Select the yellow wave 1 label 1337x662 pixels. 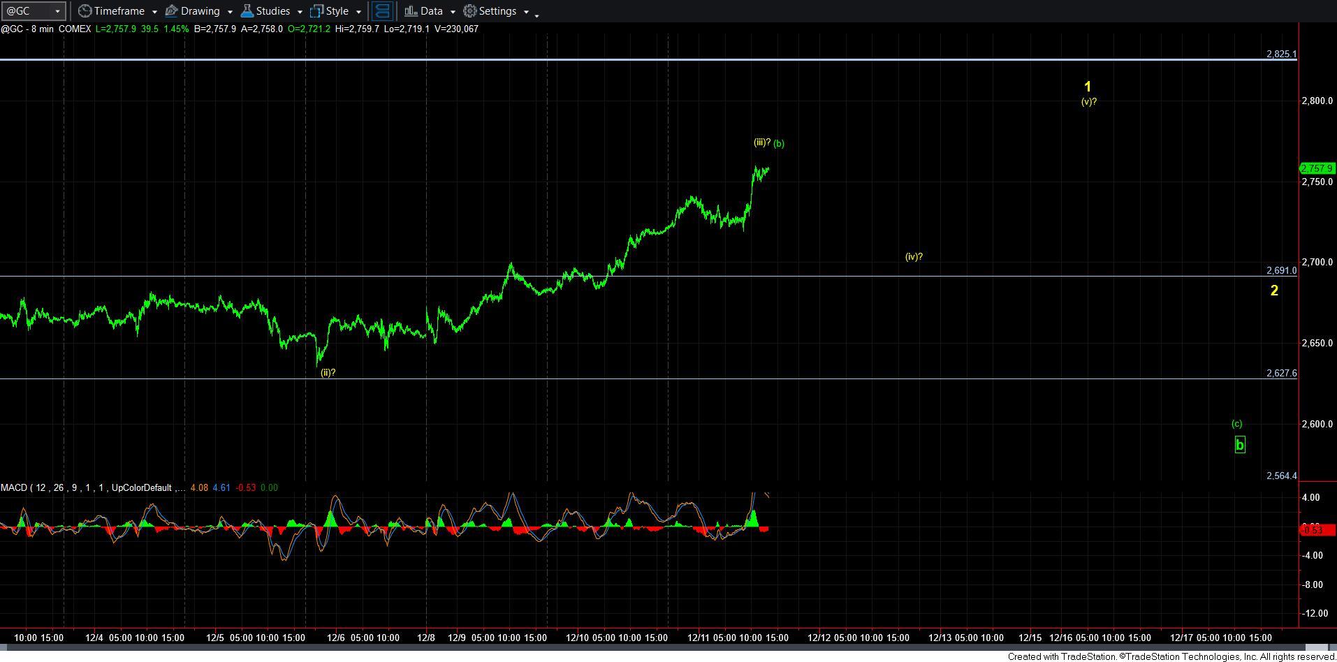tap(1088, 87)
